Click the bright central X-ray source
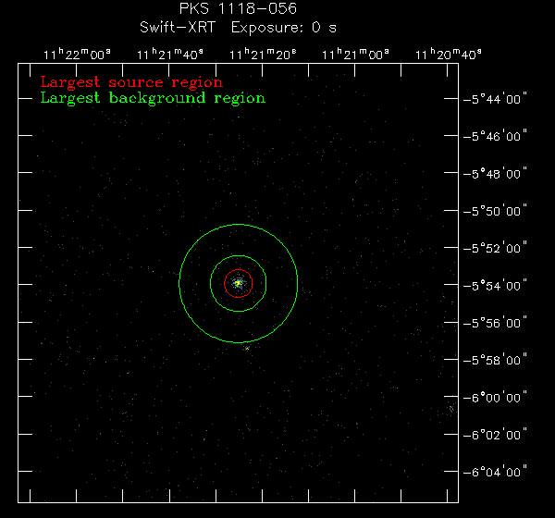The width and height of the screenshot is (555, 518). pyautogui.click(x=239, y=283)
